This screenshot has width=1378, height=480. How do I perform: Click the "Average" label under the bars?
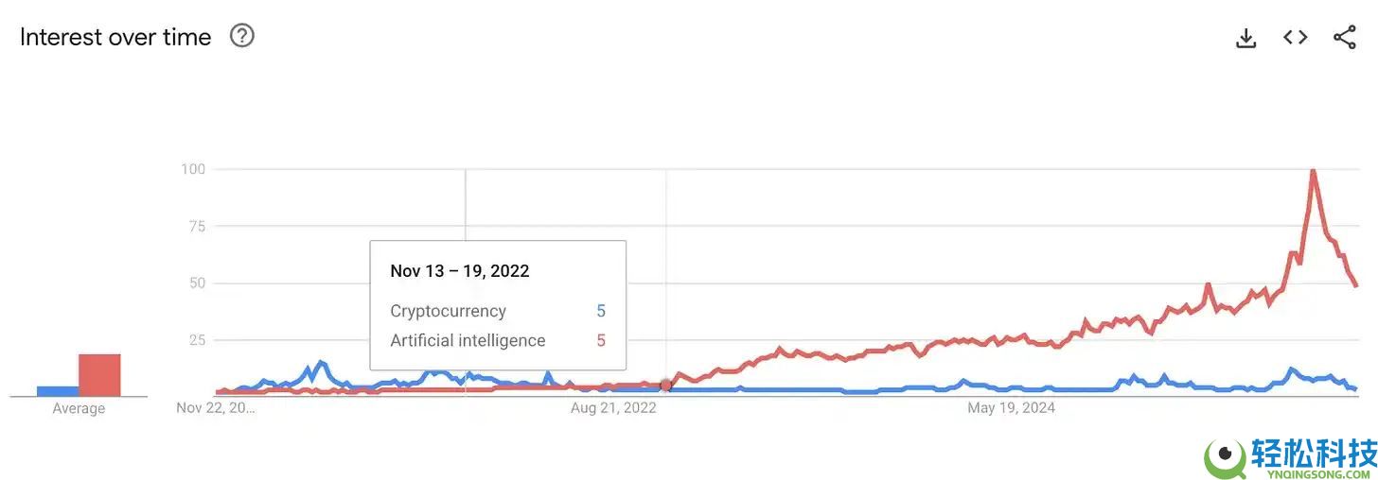pos(79,408)
